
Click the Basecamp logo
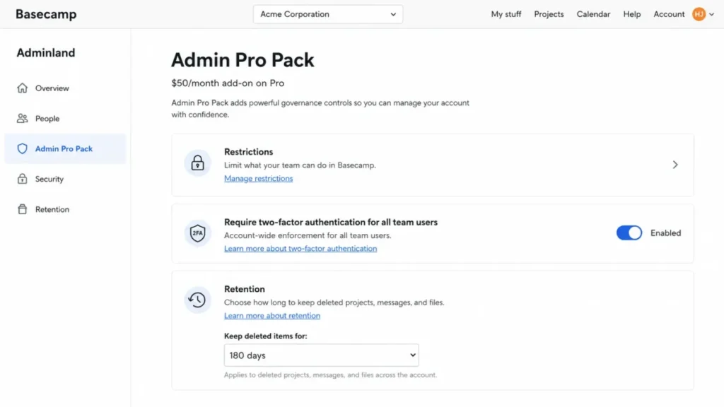click(46, 14)
